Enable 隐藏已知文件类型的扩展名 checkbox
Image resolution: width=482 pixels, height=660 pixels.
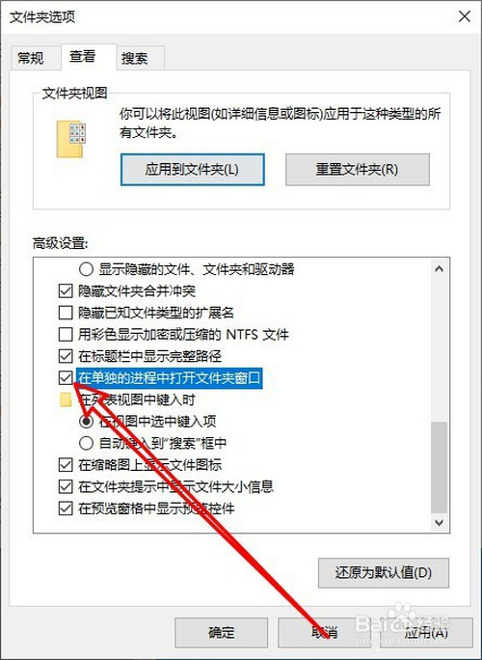[66, 313]
